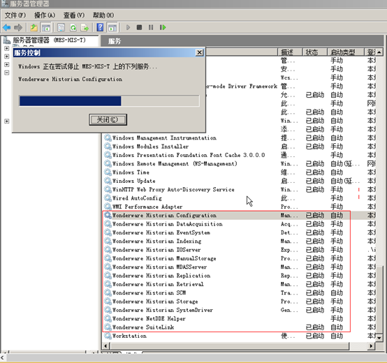The image size is (387, 363).
Task: Select Wonderware Historian MDASServer service
Action: 159,267
